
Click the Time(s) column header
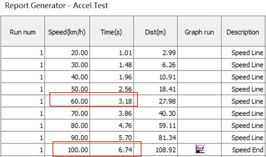112,31
